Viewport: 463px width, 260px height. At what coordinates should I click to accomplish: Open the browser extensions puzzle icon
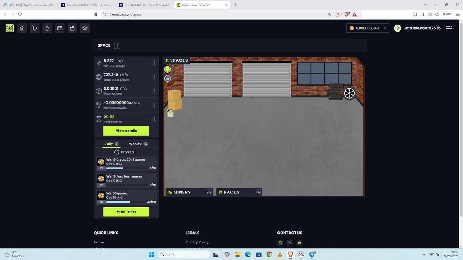pyautogui.click(x=415, y=14)
